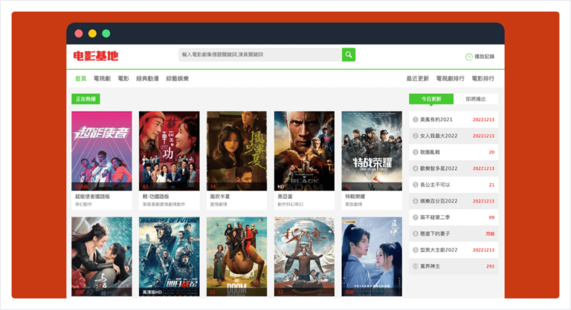The image size is (571, 310).
Task: Click rank badge 2 beside 女人我最大2022
Action: pyautogui.click(x=415, y=136)
